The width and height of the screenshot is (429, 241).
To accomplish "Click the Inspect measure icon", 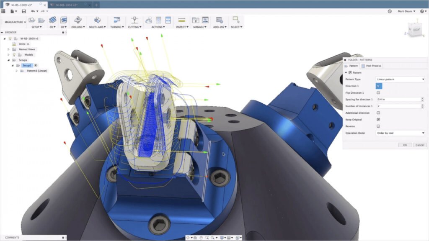I will [x=181, y=20].
